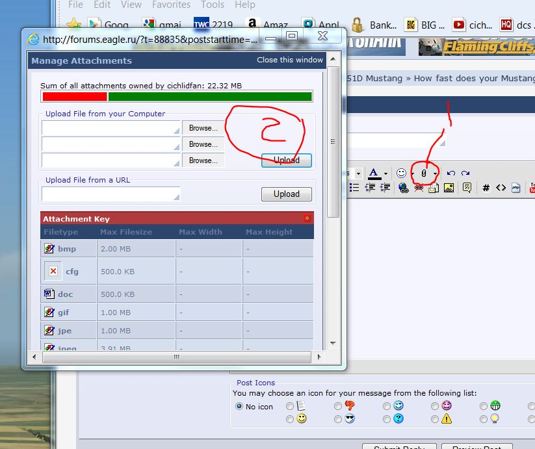535x449 pixels.
Task: Choose the yellow smiley post icon radio
Action: tap(290, 419)
